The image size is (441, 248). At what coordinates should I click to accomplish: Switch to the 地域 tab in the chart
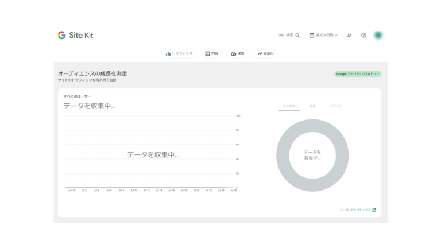[x=312, y=106]
